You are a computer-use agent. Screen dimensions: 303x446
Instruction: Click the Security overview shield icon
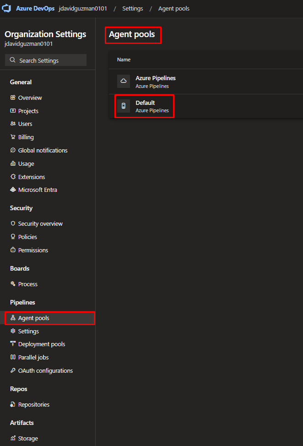click(x=13, y=223)
